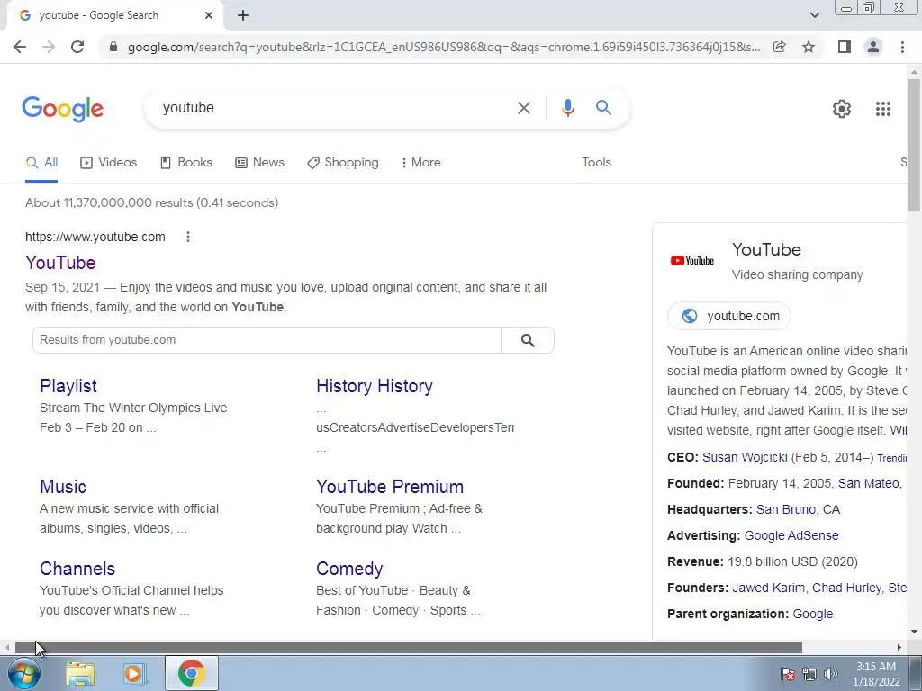Open the Windows Start button
Image resolution: width=922 pixels, height=691 pixels.
24,673
